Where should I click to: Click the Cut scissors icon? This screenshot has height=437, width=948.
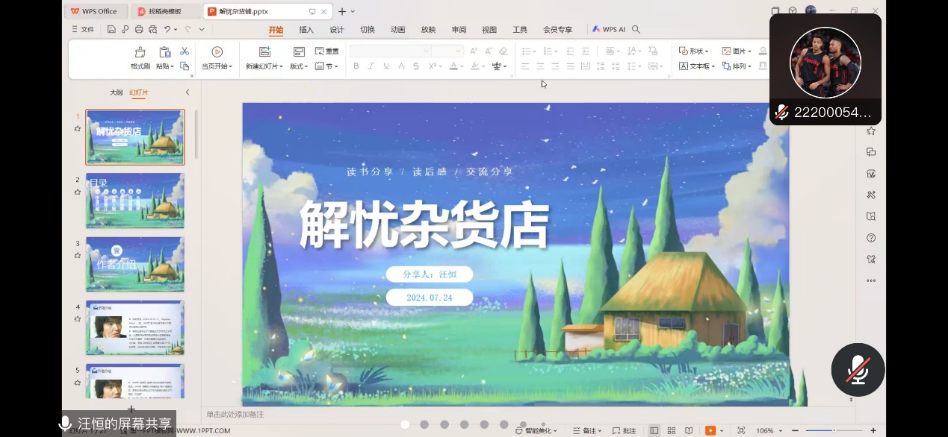coord(185,51)
